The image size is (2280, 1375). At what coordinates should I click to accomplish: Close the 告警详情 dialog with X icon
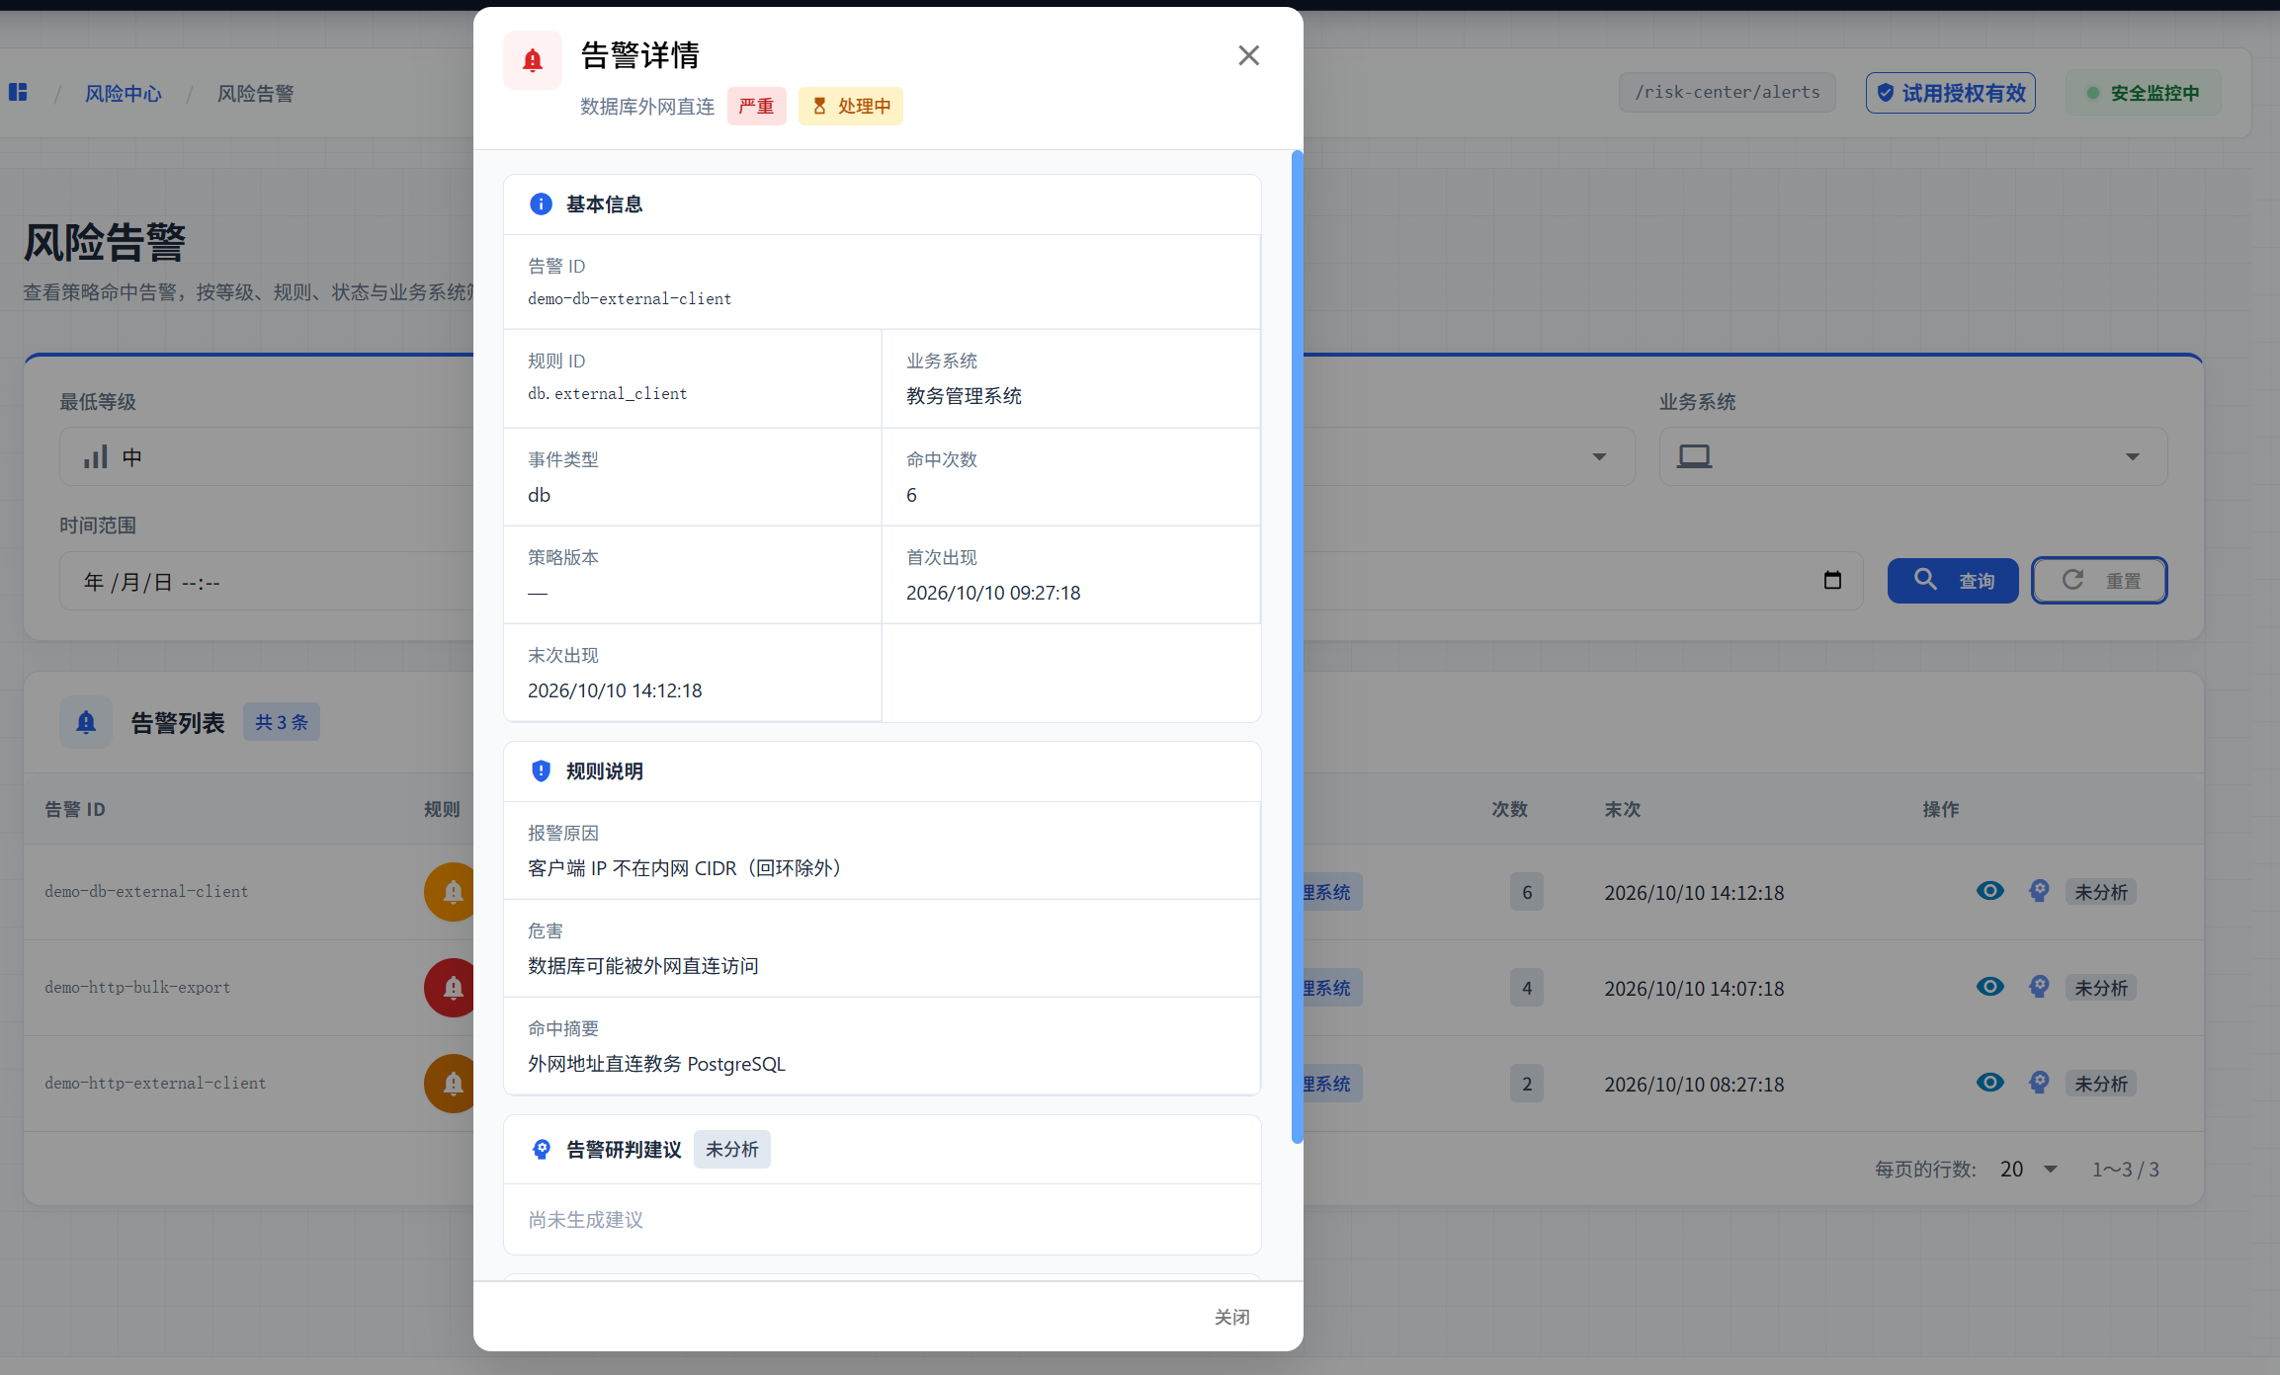[x=1248, y=55]
